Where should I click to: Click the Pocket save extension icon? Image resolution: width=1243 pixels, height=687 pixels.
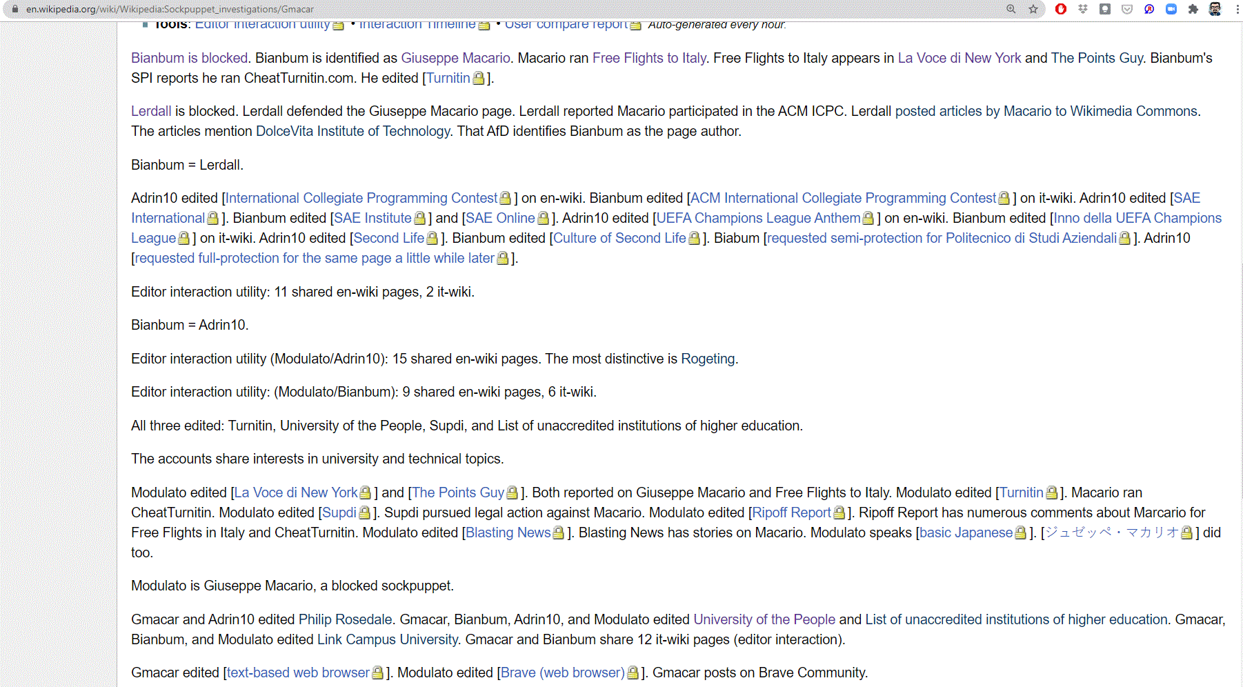pos(1127,9)
